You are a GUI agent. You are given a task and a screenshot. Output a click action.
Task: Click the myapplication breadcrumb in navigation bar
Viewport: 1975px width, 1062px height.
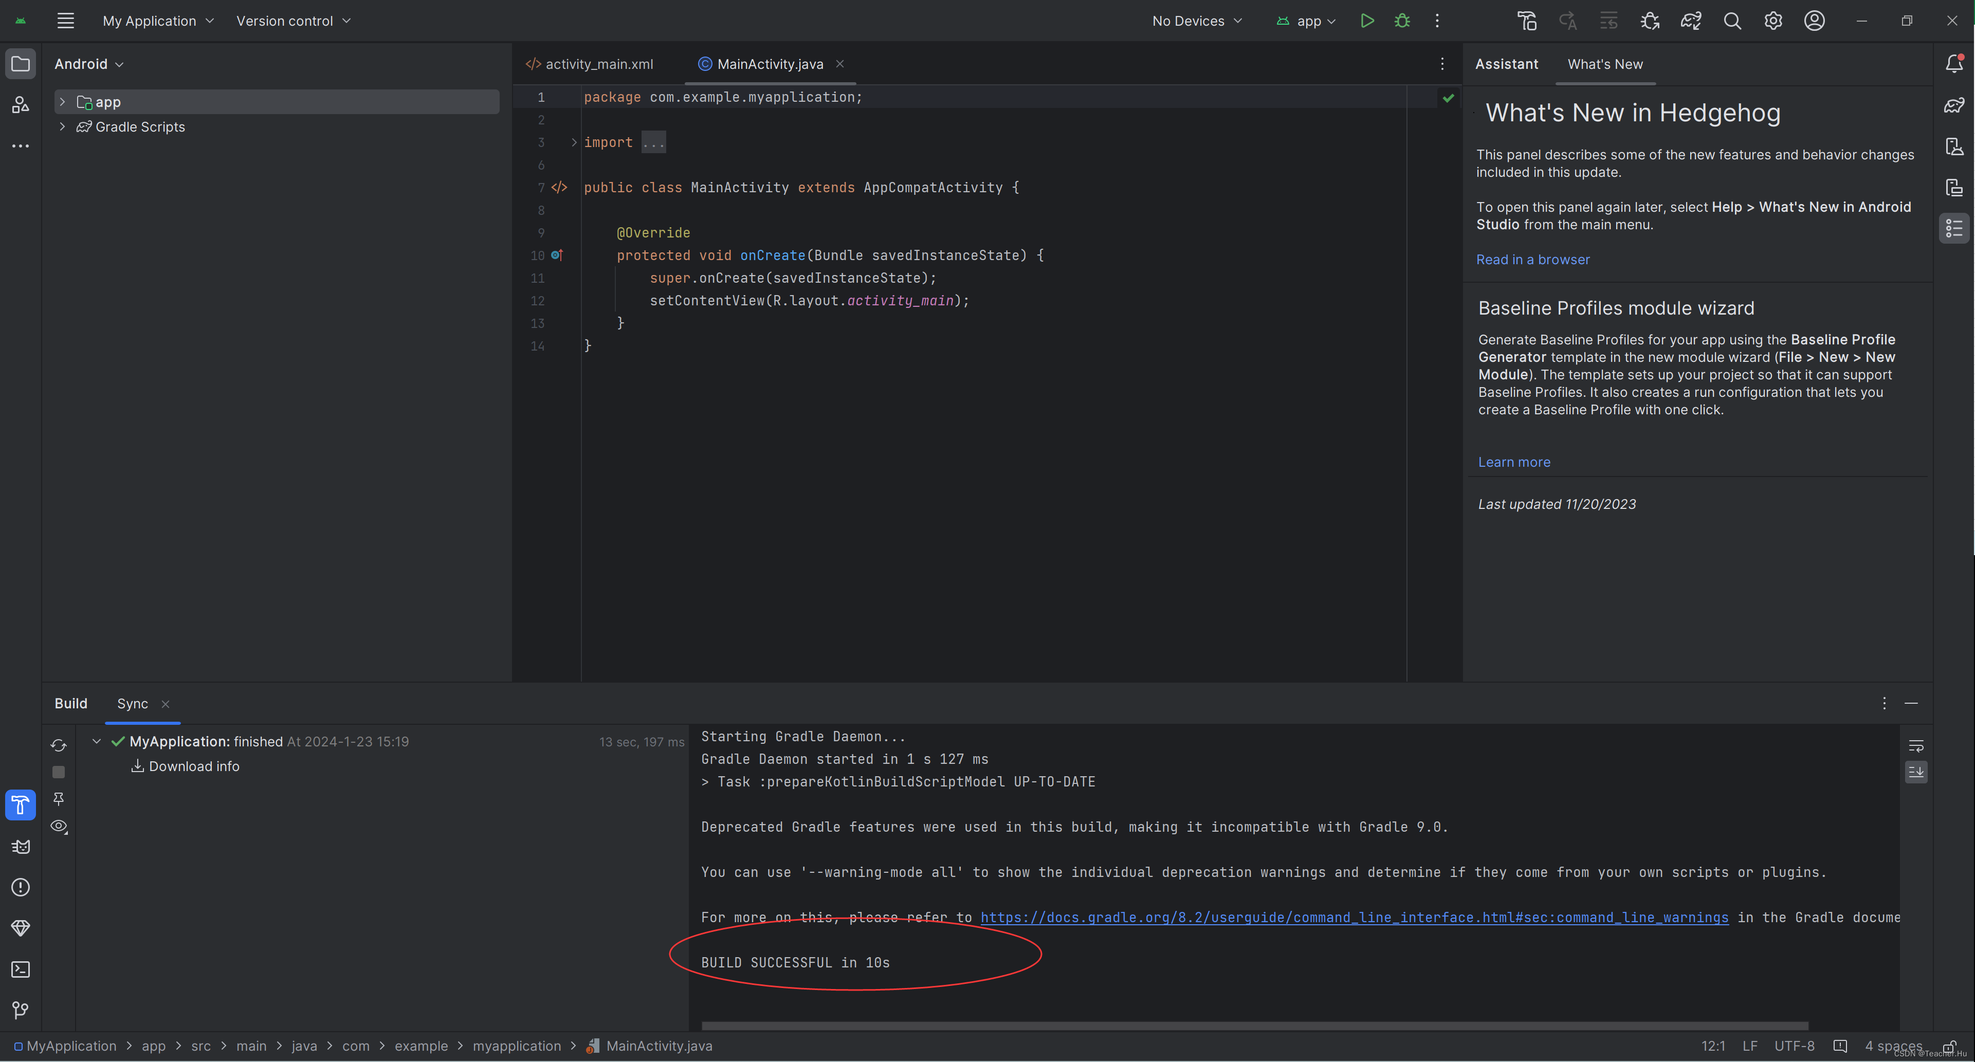click(517, 1046)
